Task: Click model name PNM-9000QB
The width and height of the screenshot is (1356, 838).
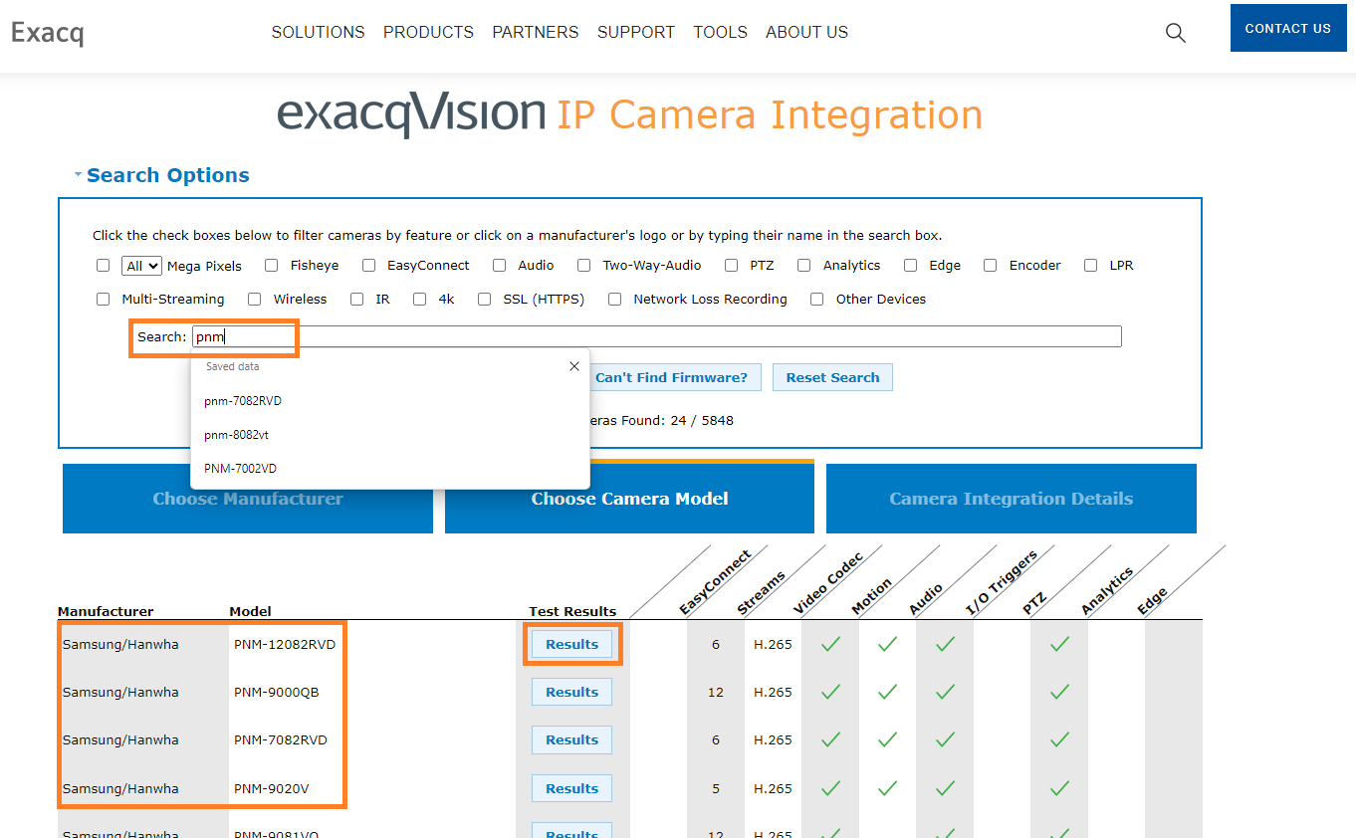Action: 277,692
